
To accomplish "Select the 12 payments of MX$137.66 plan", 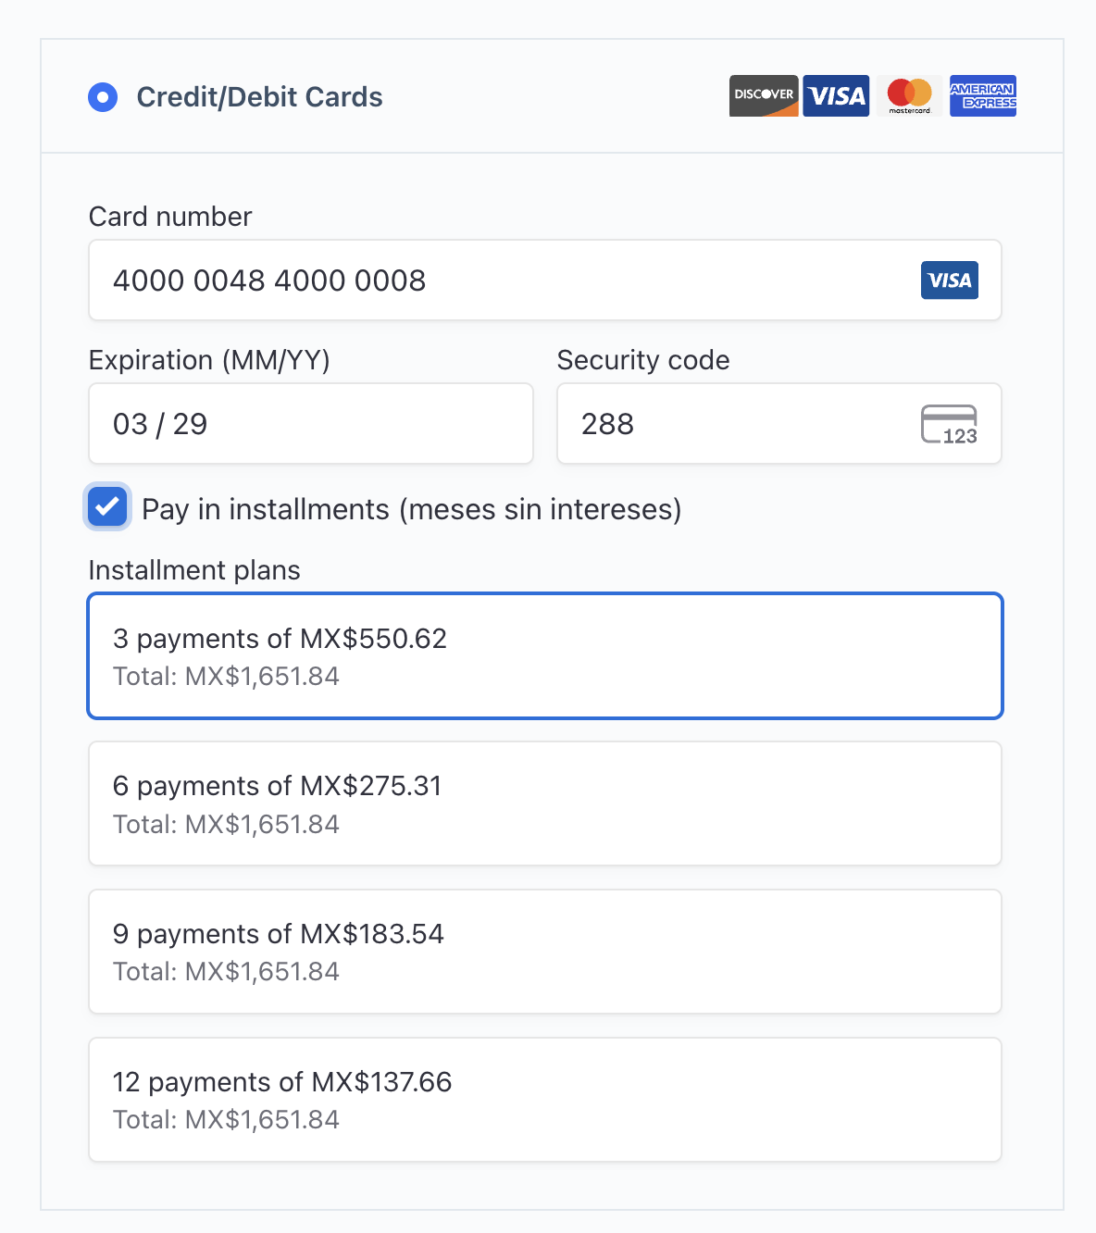I will (x=545, y=1100).
